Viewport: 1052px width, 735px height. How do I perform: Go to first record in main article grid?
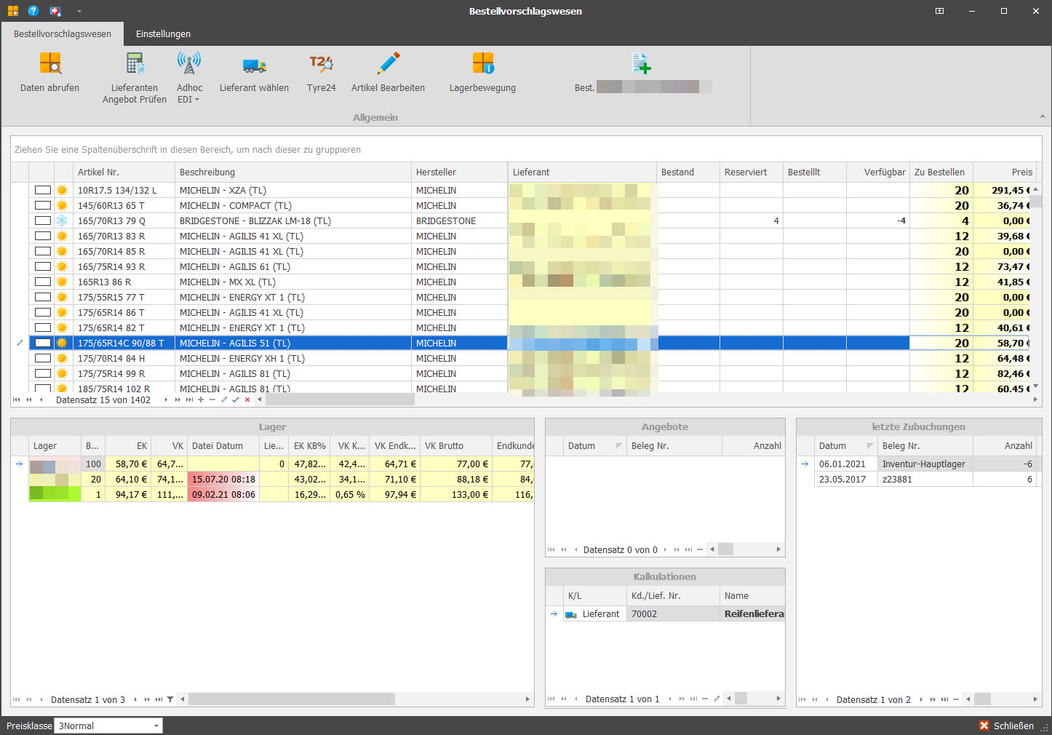[17, 400]
